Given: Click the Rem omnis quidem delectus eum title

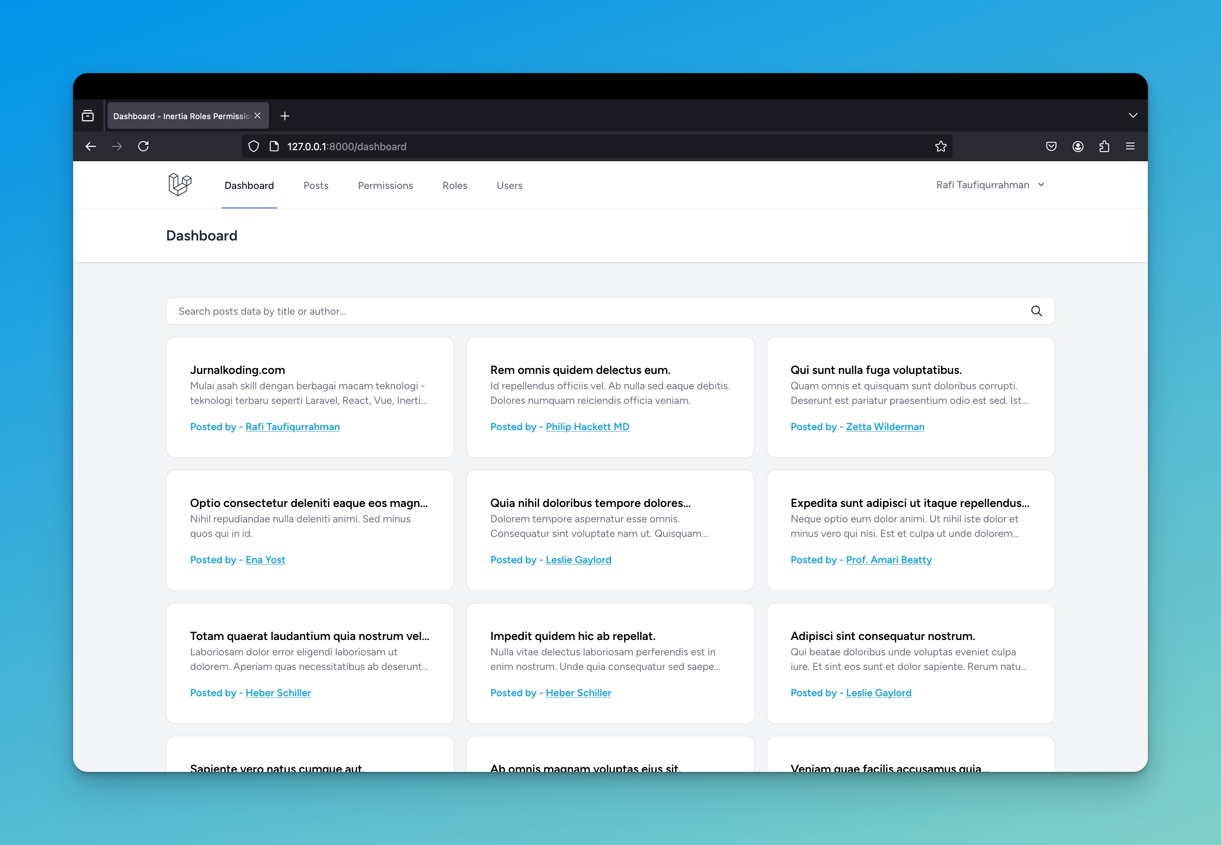Looking at the screenshot, I should click(580, 370).
